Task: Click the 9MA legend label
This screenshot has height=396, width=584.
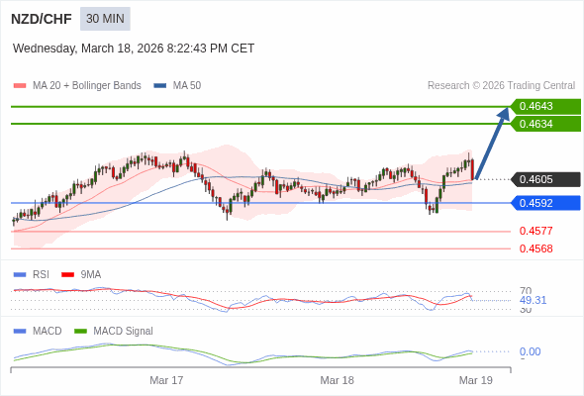Action: tap(91, 275)
